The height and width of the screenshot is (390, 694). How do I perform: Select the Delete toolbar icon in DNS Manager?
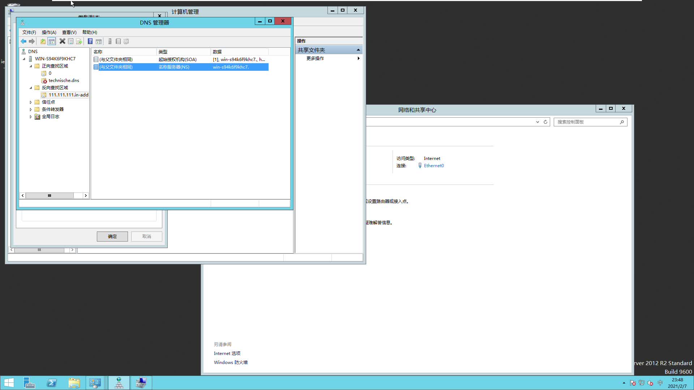(x=62, y=41)
